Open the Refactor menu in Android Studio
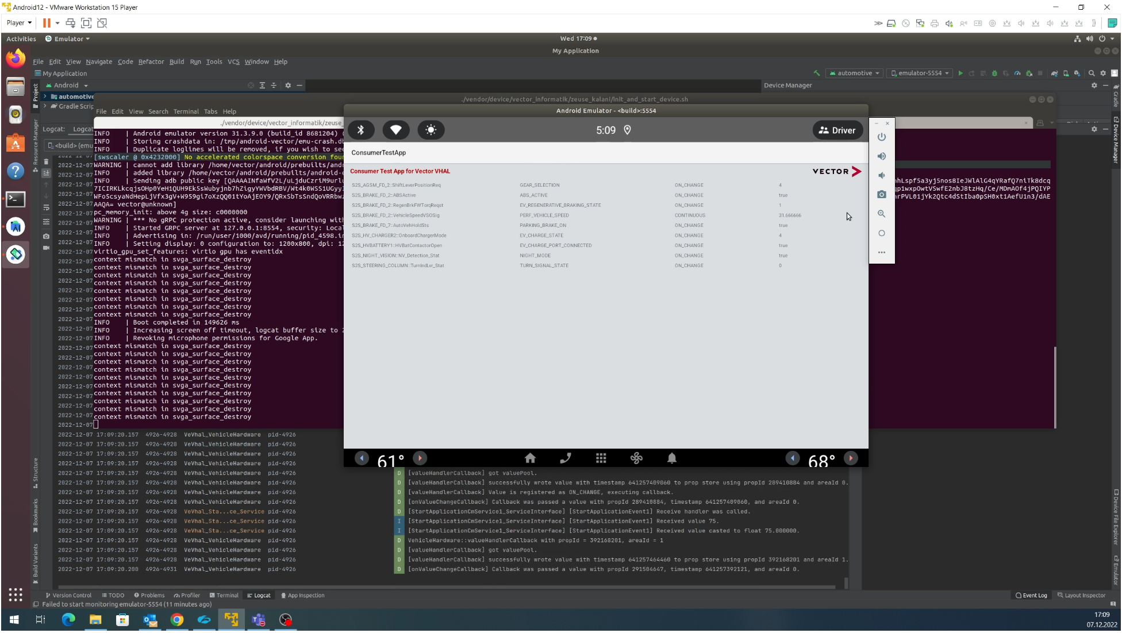This screenshot has height=633, width=1122. [151, 61]
